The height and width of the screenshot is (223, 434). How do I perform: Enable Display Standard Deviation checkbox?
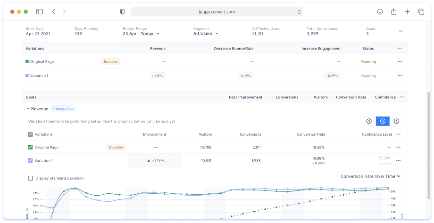click(x=31, y=178)
